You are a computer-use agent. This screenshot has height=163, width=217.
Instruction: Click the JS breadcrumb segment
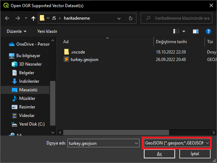pos(54,18)
